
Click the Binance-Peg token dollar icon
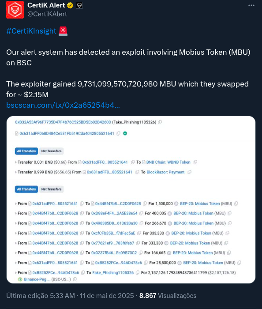coord(20,279)
